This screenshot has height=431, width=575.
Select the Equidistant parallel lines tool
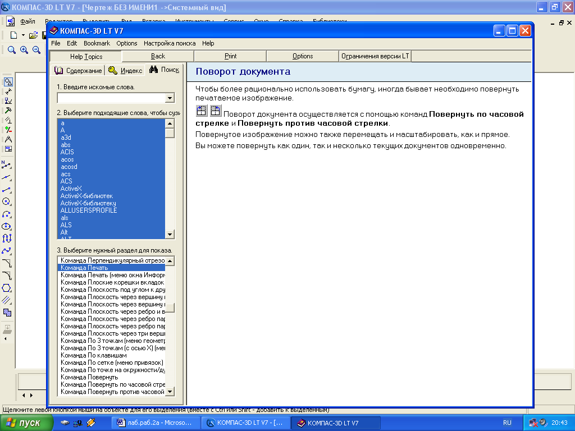pos(7,300)
